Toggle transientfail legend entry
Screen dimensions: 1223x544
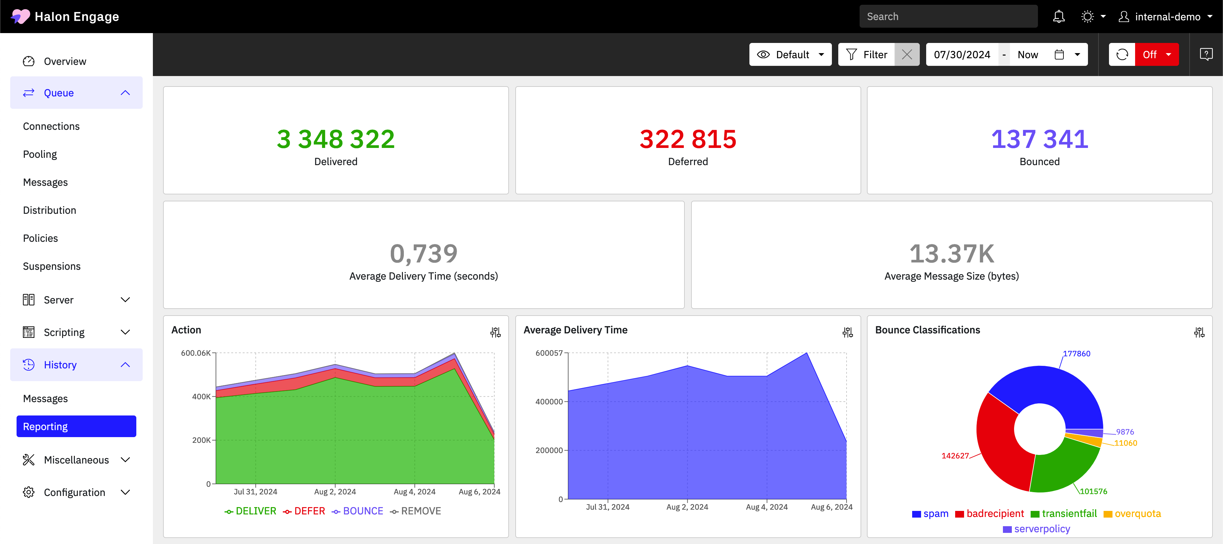click(x=1063, y=514)
